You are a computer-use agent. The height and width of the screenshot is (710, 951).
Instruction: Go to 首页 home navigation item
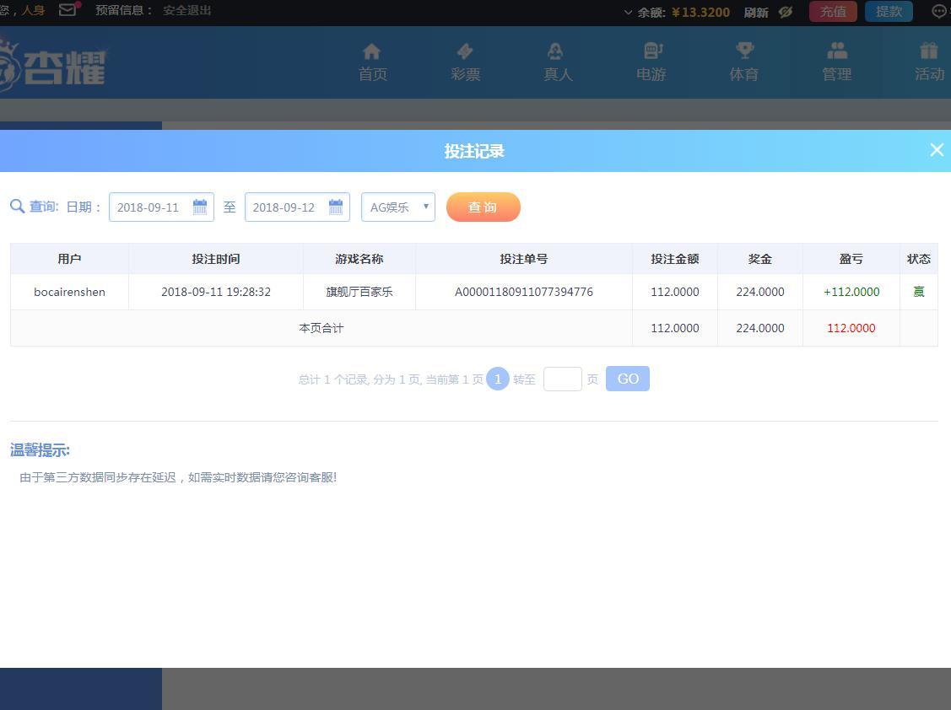[x=372, y=62]
